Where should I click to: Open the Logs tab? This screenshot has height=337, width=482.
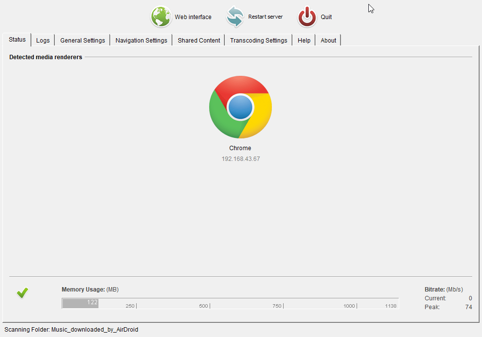[43, 41]
